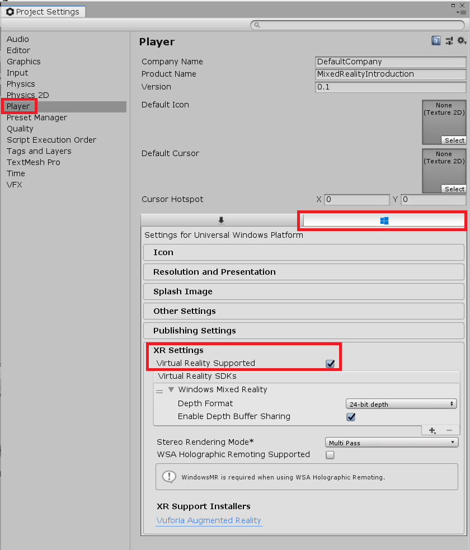Screen dimensions: 470x550
Task: Open the Player help reference icon
Action: (436, 41)
